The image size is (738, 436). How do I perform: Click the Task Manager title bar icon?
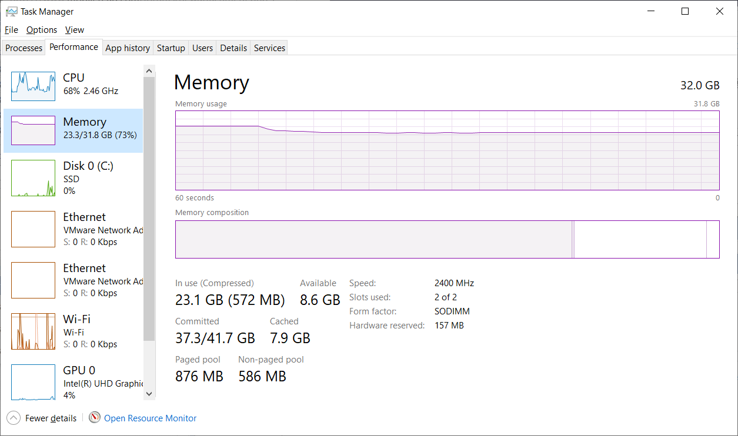click(x=11, y=12)
